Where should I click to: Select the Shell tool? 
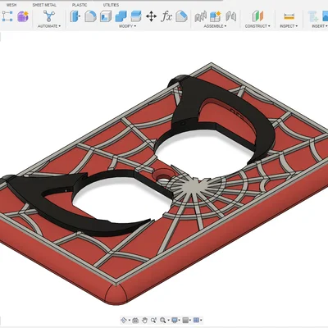(106, 16)
